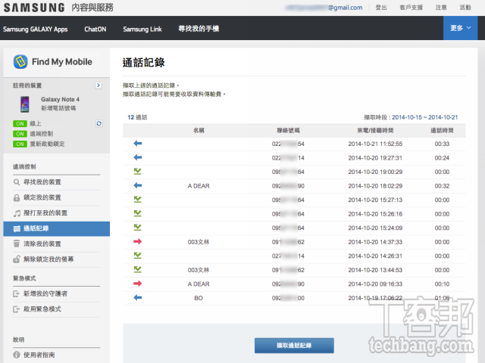Click the SAMSUNG logo in the header
This screenshot has height=363, width=485.
(34, 8)
